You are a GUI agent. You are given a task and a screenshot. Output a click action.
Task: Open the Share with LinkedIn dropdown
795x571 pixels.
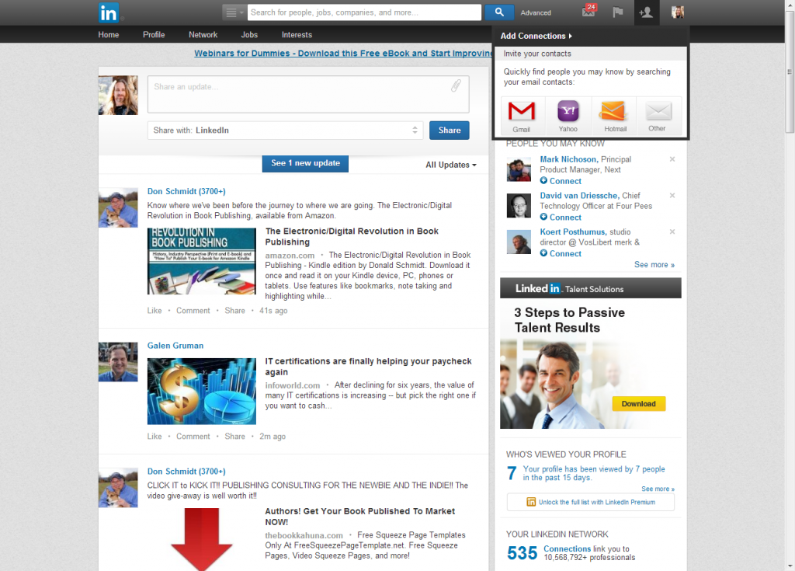(x=285, y=131)
